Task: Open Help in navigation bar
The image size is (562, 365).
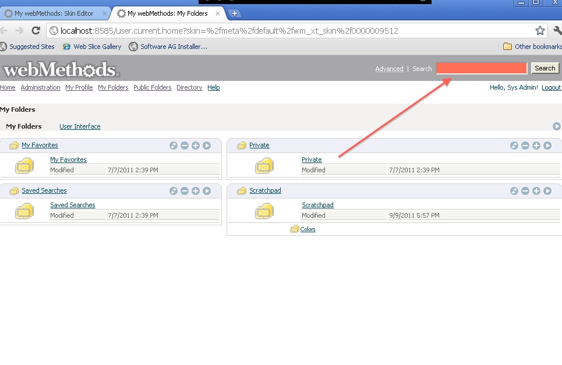Action: tap(214, 87)
